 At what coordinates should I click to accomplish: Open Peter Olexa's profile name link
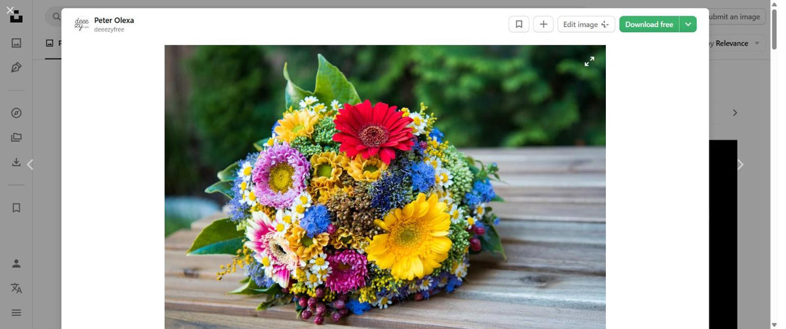114,20
